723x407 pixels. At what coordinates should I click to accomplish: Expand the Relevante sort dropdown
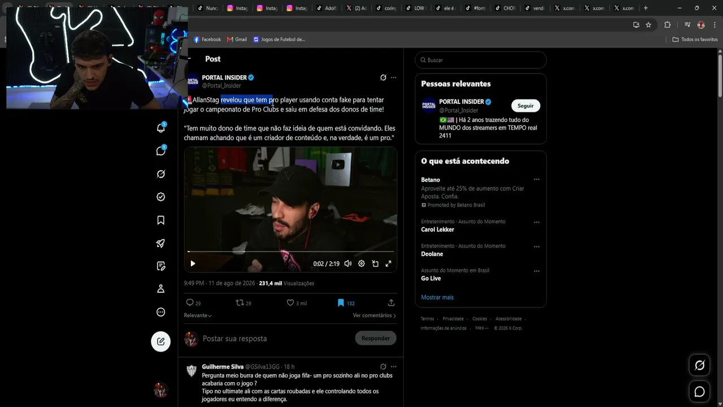(198, 315)
